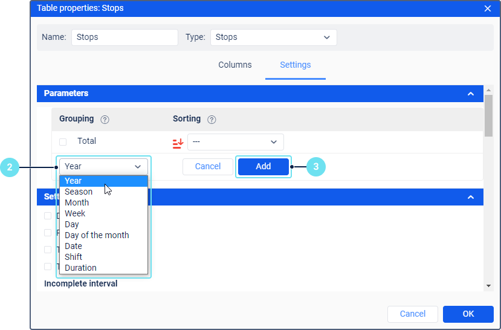
Task: Open the Sorting dropdown showing dashes
Action: click(236, 142)
